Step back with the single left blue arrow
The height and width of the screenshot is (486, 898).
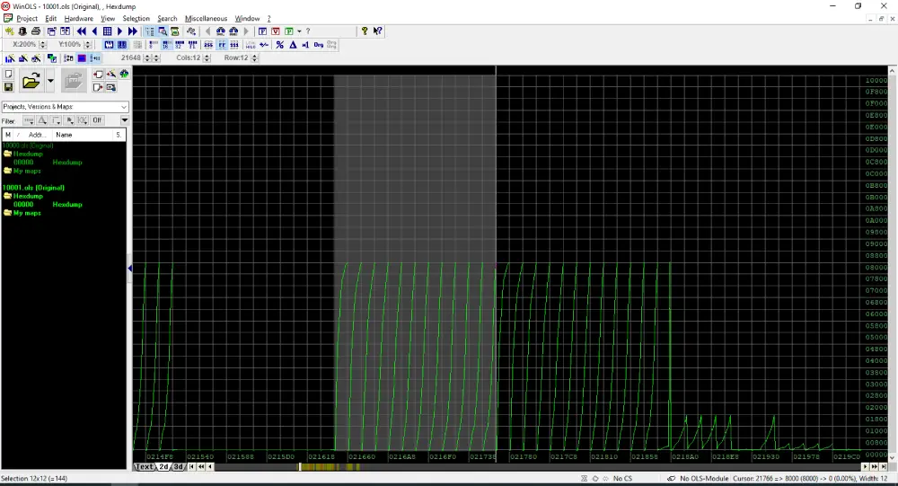94,31
